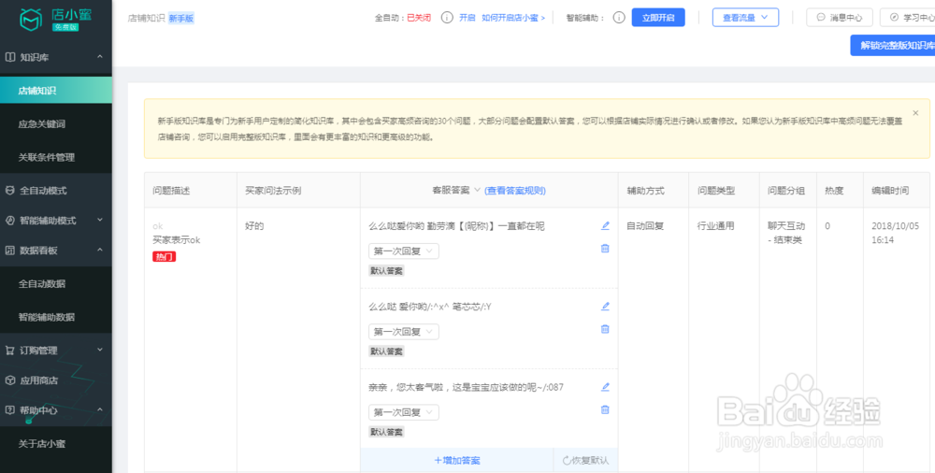Screen dimensions: 935x473
Task: Click the 开启 link for 全自动
Action: point(467,18)
